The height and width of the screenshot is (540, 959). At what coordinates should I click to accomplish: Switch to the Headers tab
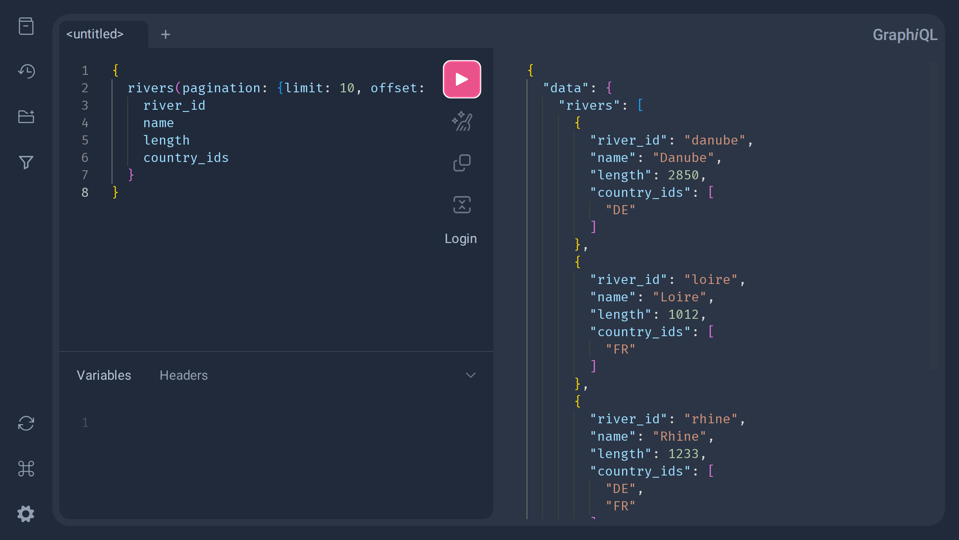pos(184,375)
